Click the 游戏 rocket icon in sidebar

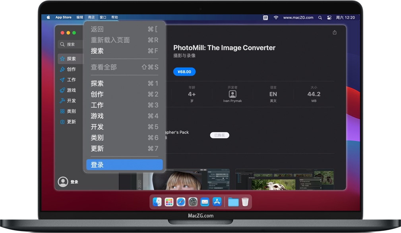(62, 90)
